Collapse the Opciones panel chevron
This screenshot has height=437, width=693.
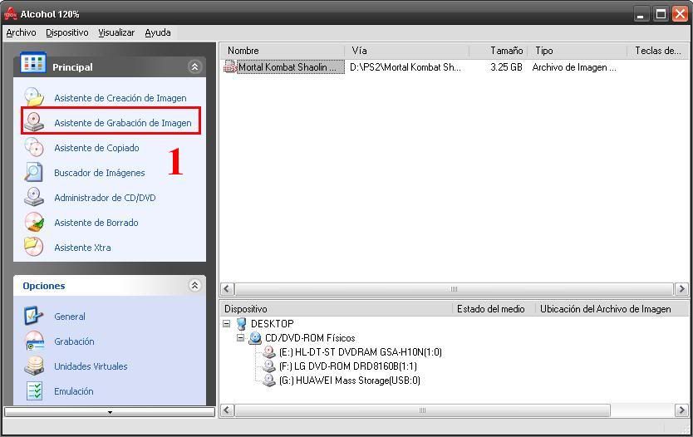pyautogui.click(x=194, y=286)
